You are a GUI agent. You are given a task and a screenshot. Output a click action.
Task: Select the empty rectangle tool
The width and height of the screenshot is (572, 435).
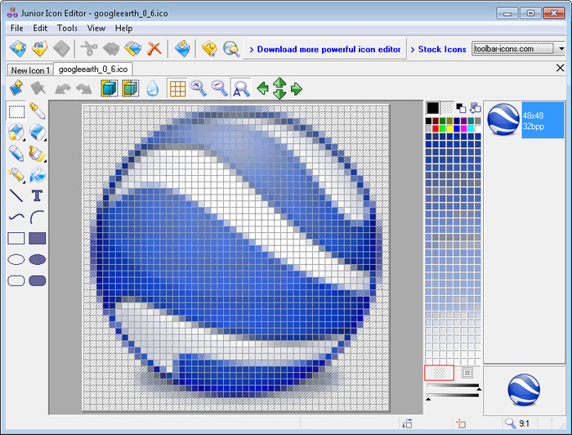[x=16, y=238]
